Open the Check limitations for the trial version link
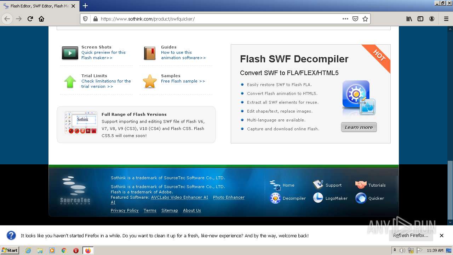453x255 pixels. click(106, 84)
